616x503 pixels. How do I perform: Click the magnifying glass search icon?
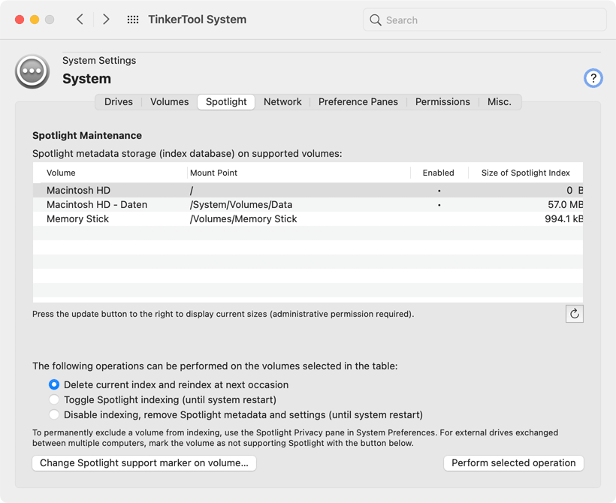(x=376, y=20)
